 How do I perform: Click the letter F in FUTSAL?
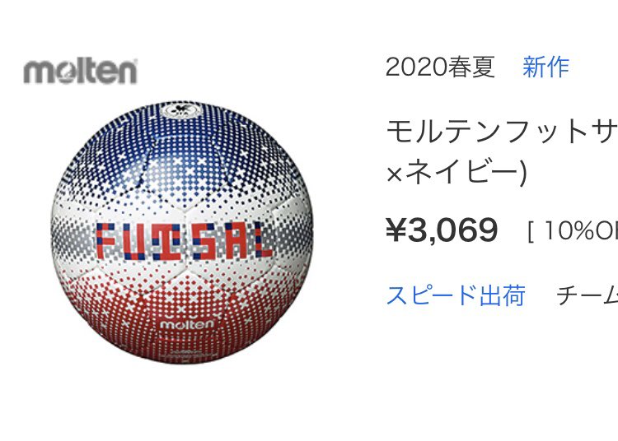tap(105, 241)
